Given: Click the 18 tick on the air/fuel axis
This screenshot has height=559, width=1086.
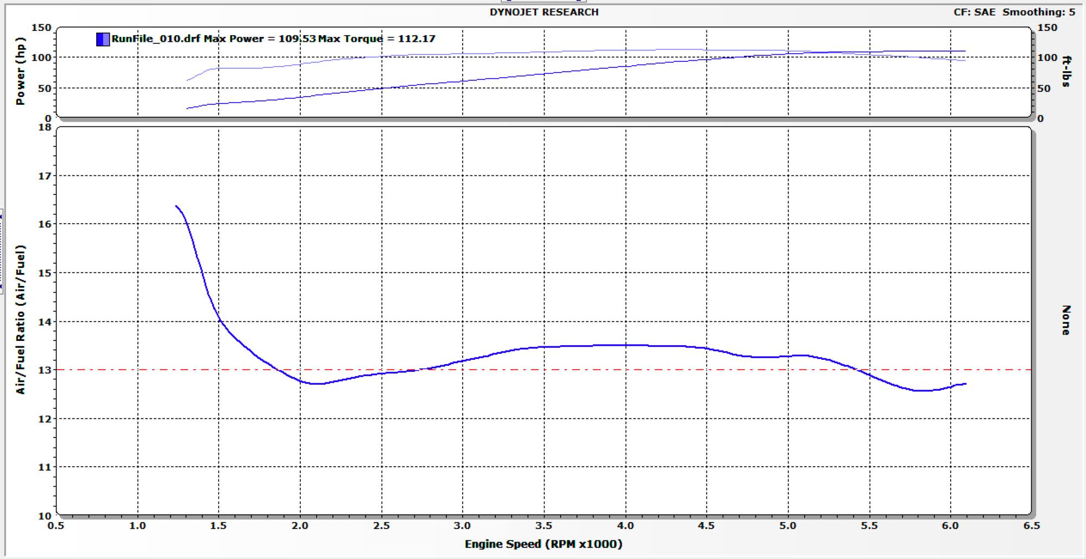Looking at the screenshot, I should (x=45, y=128).
